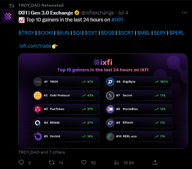Open the $TROY cashtag link

point(26,33)
